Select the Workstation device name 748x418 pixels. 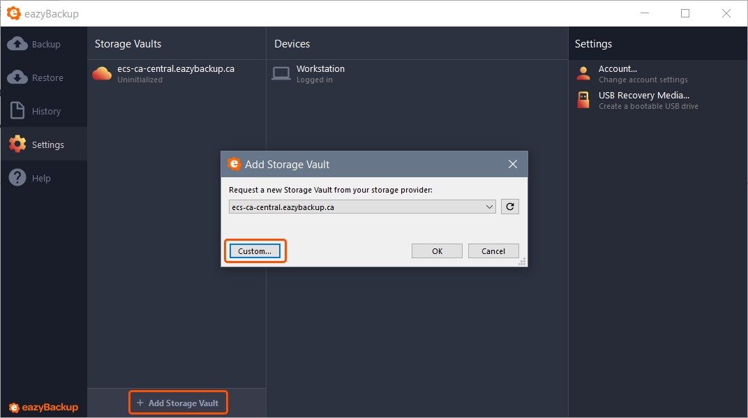click(320, 68)
